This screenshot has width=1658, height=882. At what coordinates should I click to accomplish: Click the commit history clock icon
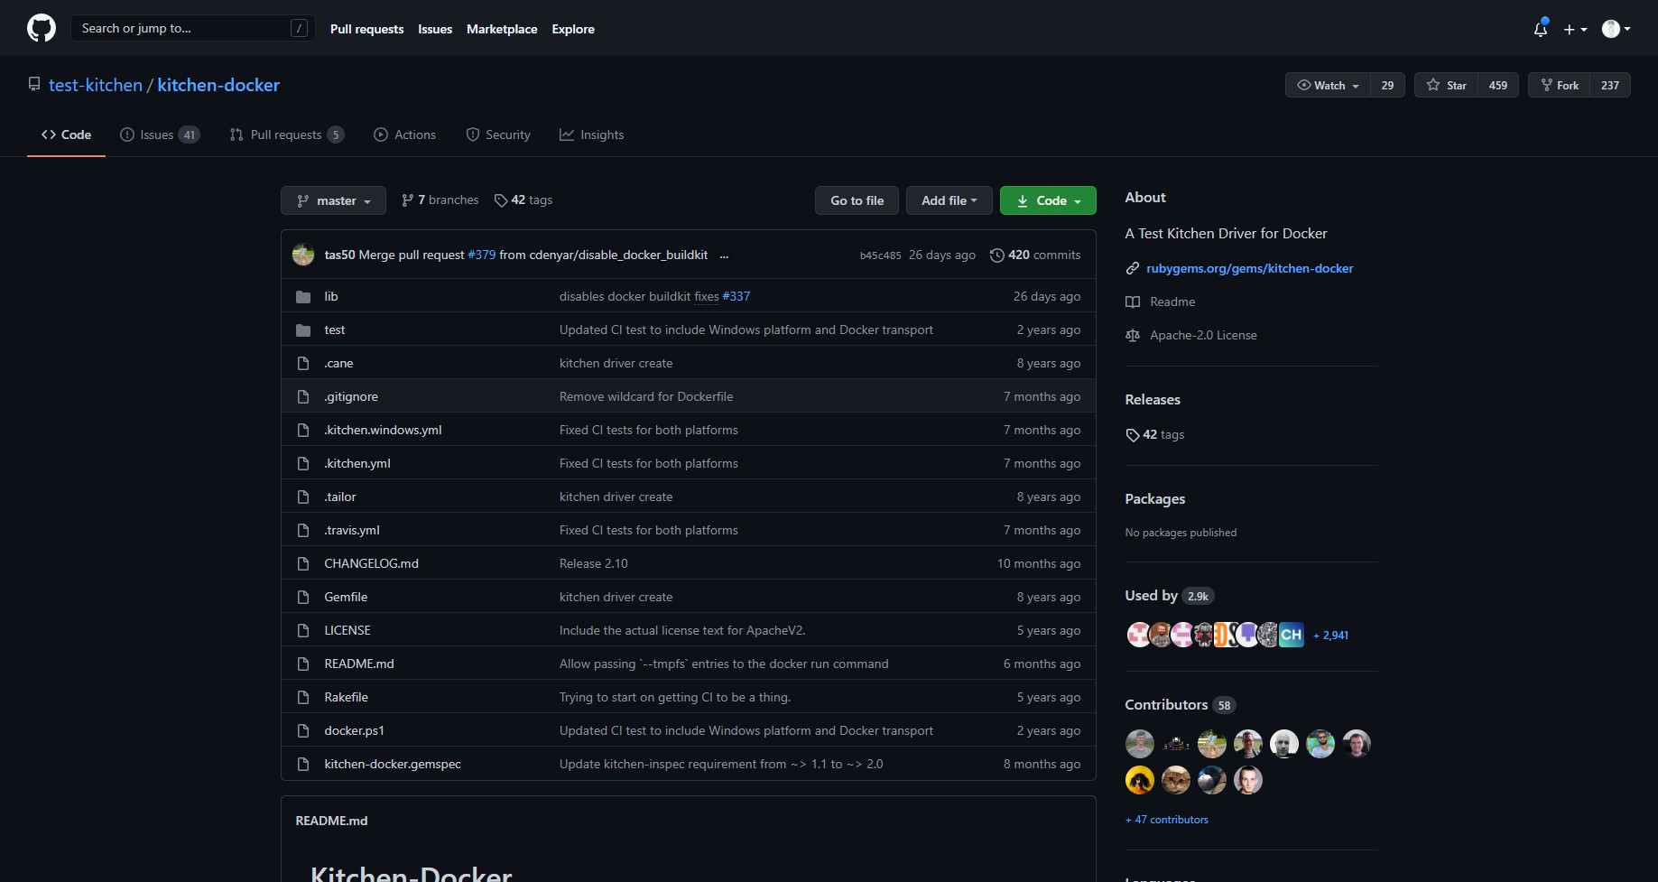(996, 255)
